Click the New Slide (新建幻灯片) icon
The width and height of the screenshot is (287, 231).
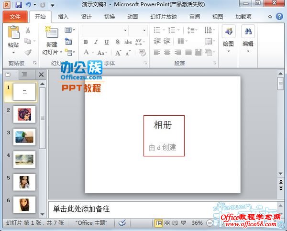click(52, 33)
